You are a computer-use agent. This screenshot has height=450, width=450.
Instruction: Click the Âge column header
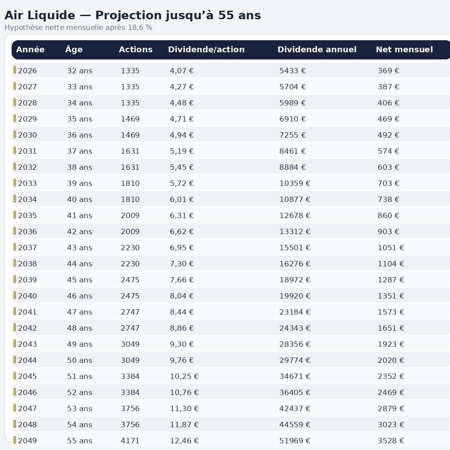click(74, 50)
